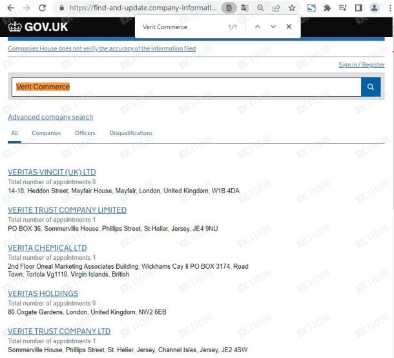Click the 80 Oxgate Gardens address
This screenshot has width=394, height=358.
87,312
